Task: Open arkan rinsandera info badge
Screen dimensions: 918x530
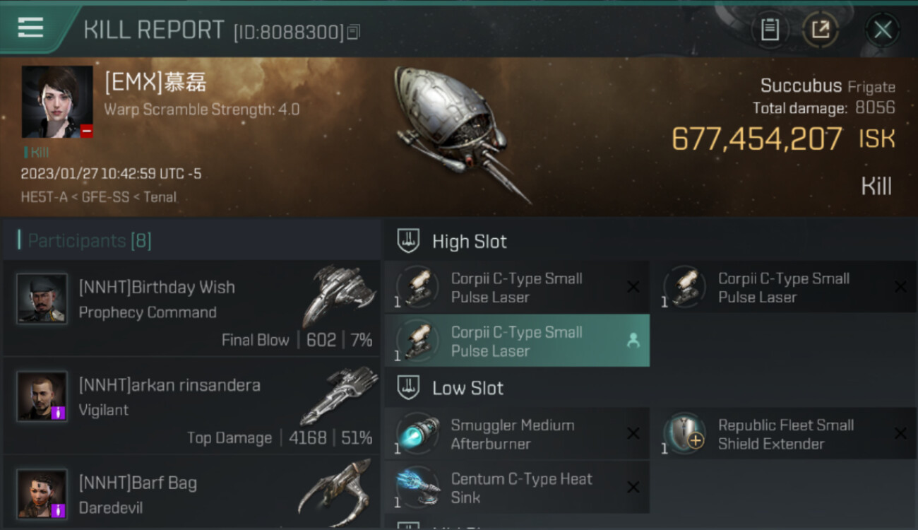Action: point(58,413)
